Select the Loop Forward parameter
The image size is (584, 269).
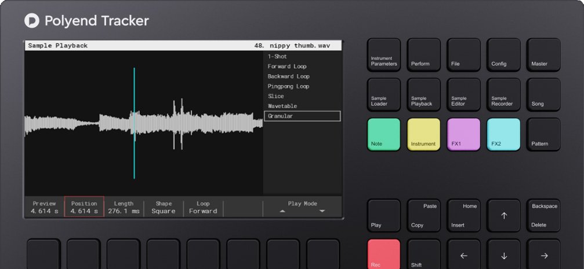[x=203, y=207]
